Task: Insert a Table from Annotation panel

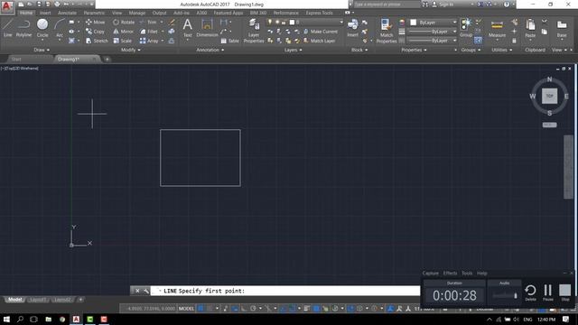Action: (230, 41)
